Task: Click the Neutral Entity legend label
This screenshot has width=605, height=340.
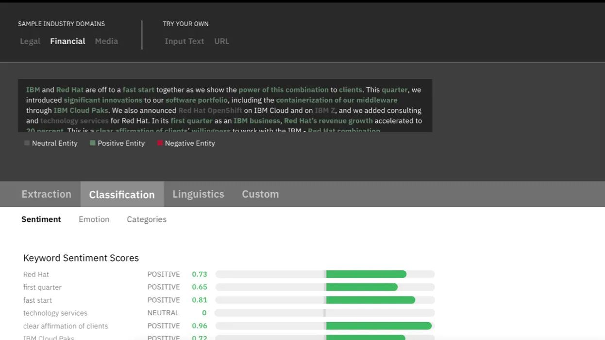Action: pyautogui.click(x=54, y=143)
